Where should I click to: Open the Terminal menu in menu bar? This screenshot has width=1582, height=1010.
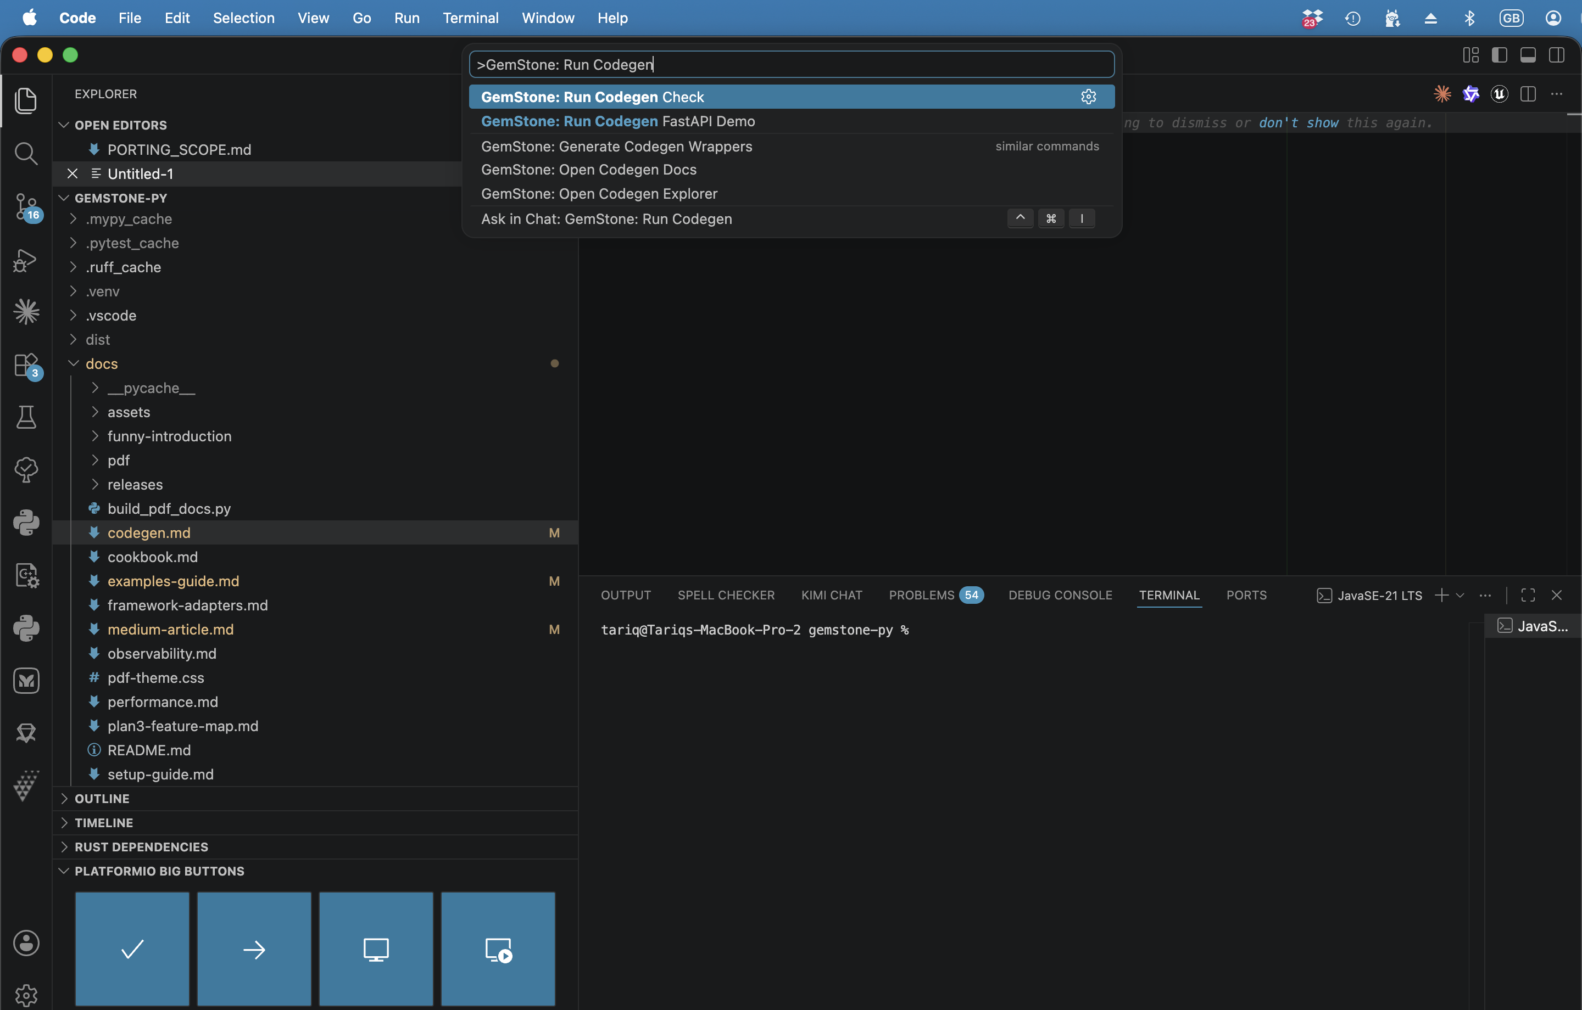point(470,18)
